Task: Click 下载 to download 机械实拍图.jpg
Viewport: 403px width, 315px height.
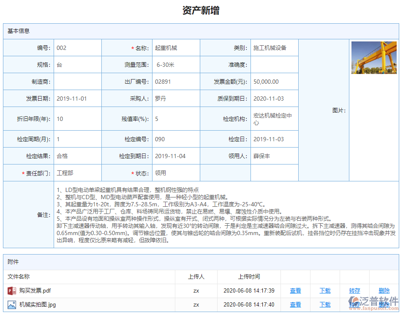Action: (325, 304)
